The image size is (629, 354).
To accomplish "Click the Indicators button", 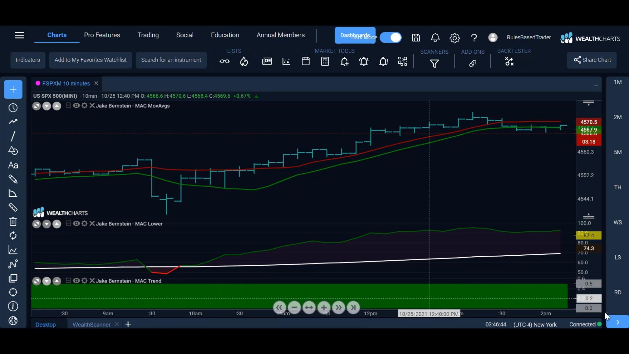I will pyautogui.click(x=28, y=60).
